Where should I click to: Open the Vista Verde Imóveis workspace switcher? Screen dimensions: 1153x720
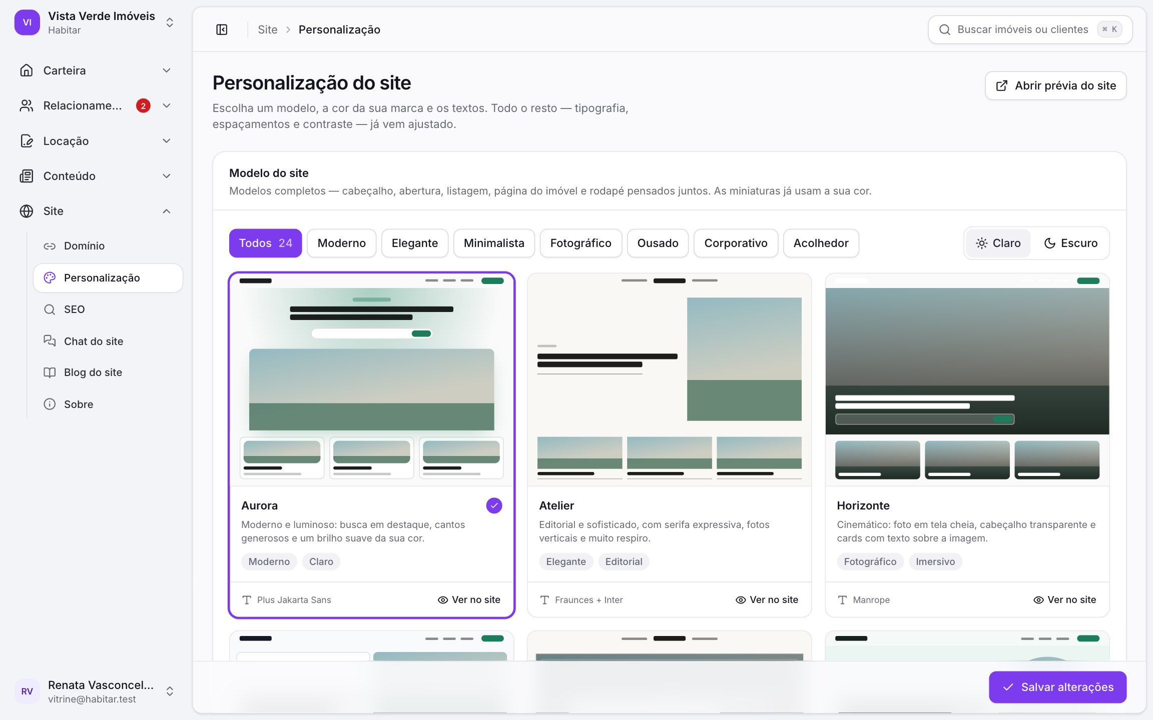96,22
